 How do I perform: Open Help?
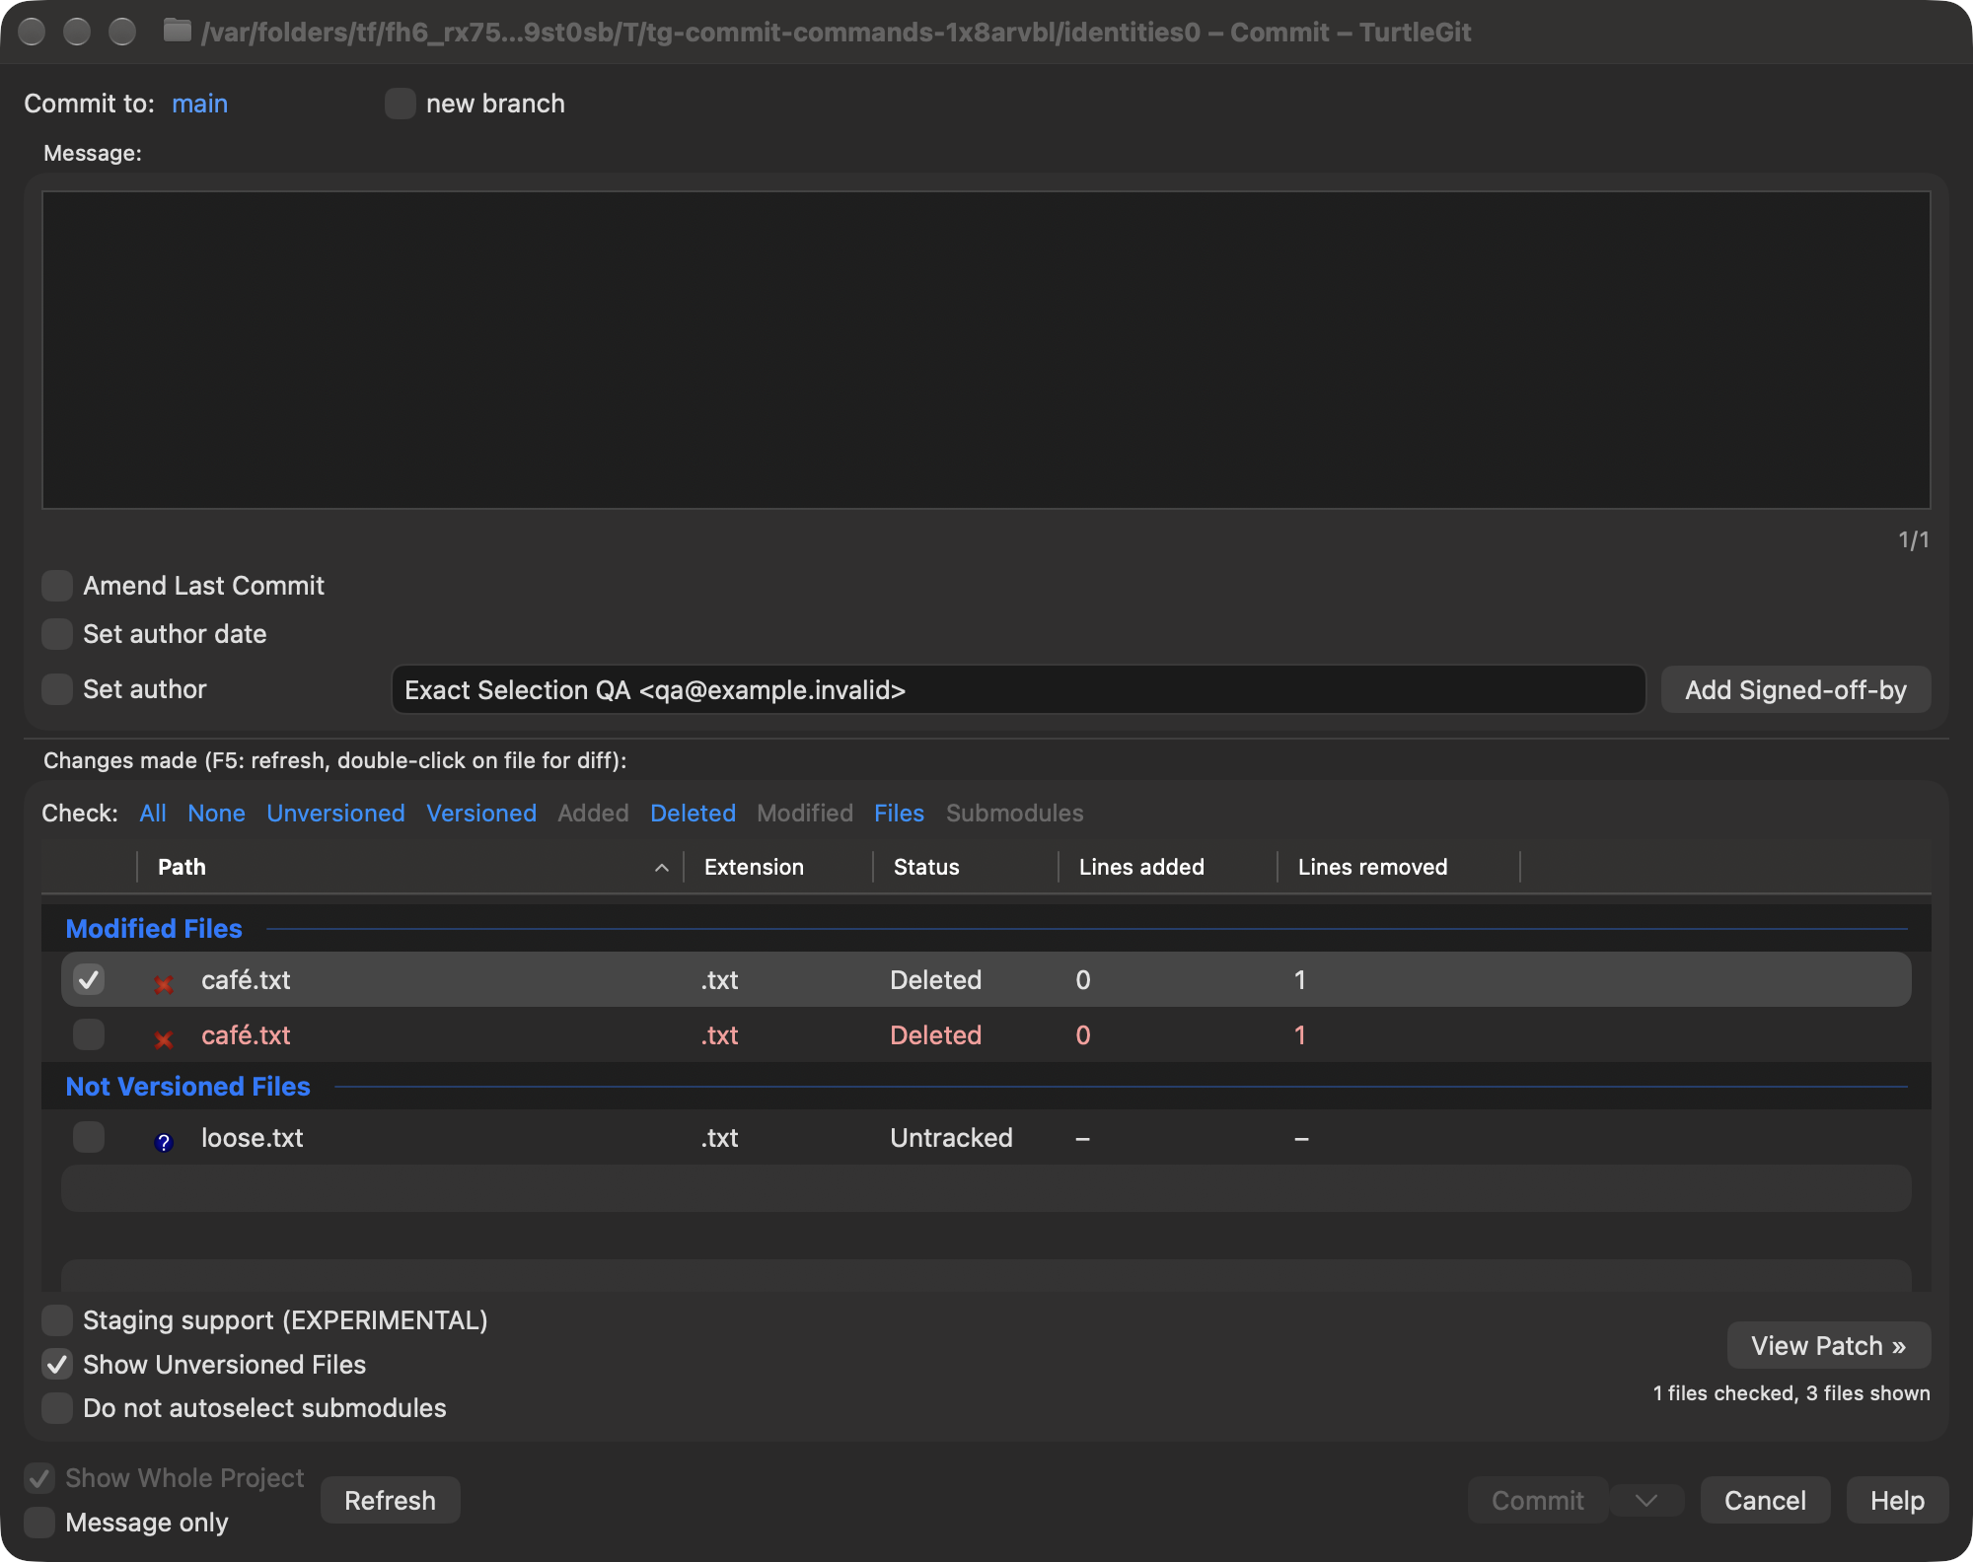[1897, 1501]
